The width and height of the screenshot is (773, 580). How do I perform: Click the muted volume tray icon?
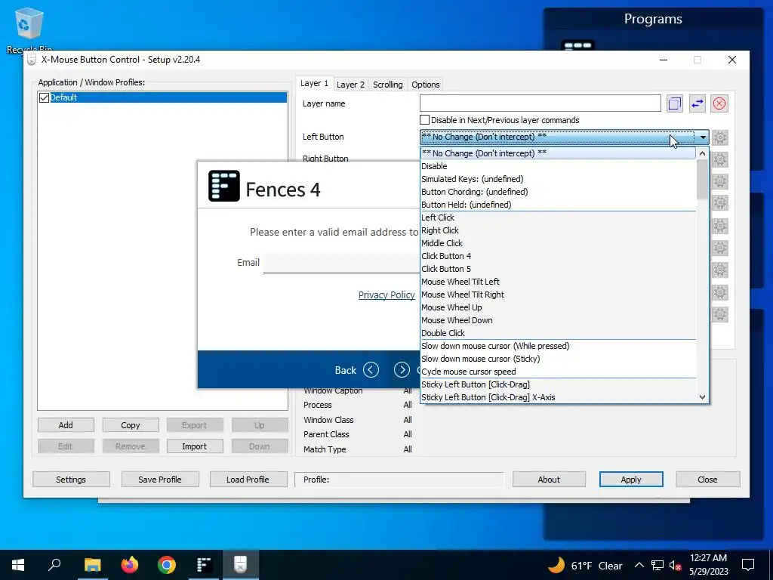pos(676,565)
